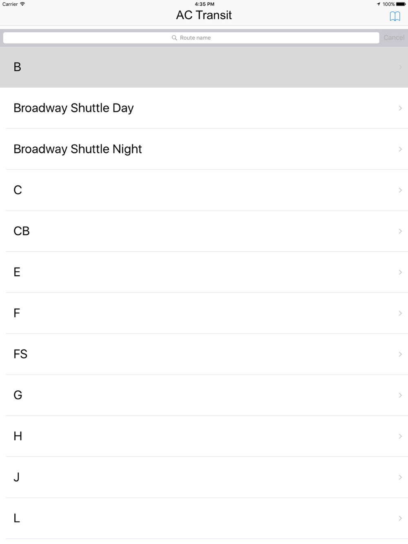Open the bookmarks book icon
This screenshot has width=408, height=544.
click(x=395, y=16)
